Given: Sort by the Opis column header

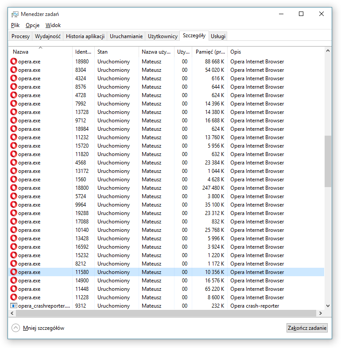Looking at the screenshot, I should [x=276, y=52].
